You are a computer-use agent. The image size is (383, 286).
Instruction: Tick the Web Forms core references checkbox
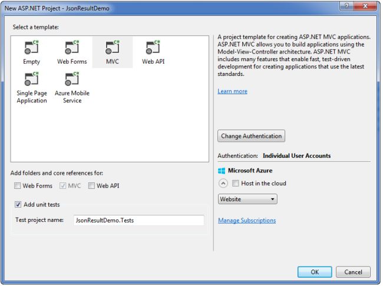[x=17, y=186]
